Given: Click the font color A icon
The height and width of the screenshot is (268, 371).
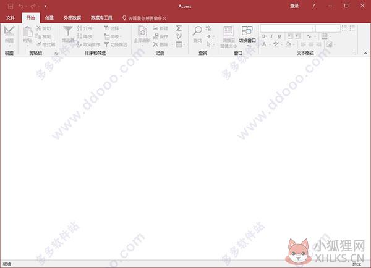Looking at the screenshot, I should click(x=264, y=44).
